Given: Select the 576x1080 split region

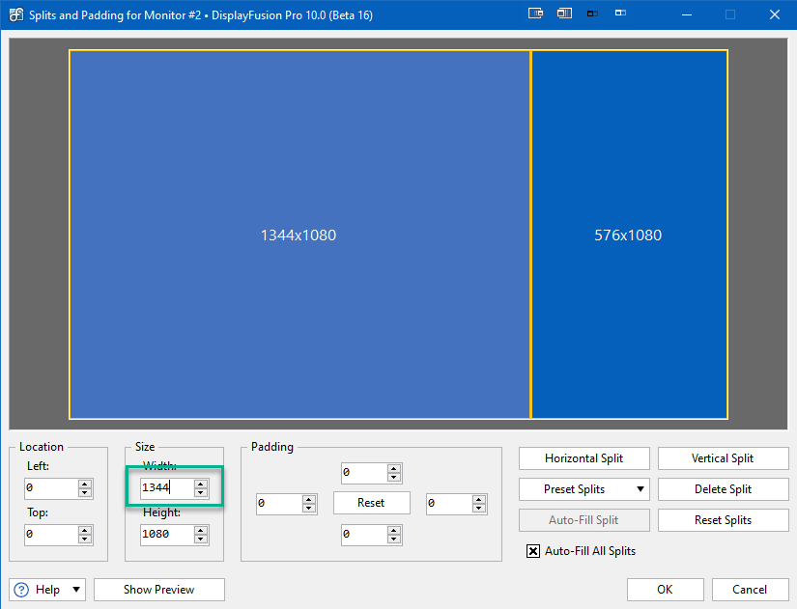Looking at the screenshot, I should pyautogui.click(x=629, y=235).
